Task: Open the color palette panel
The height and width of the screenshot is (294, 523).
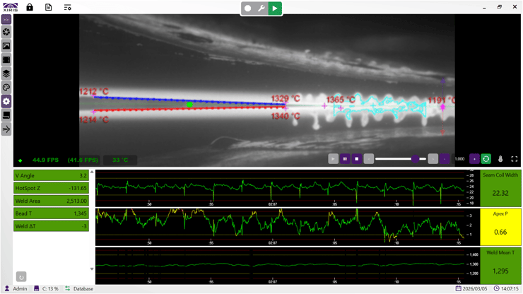Action: tap(6, 88)
